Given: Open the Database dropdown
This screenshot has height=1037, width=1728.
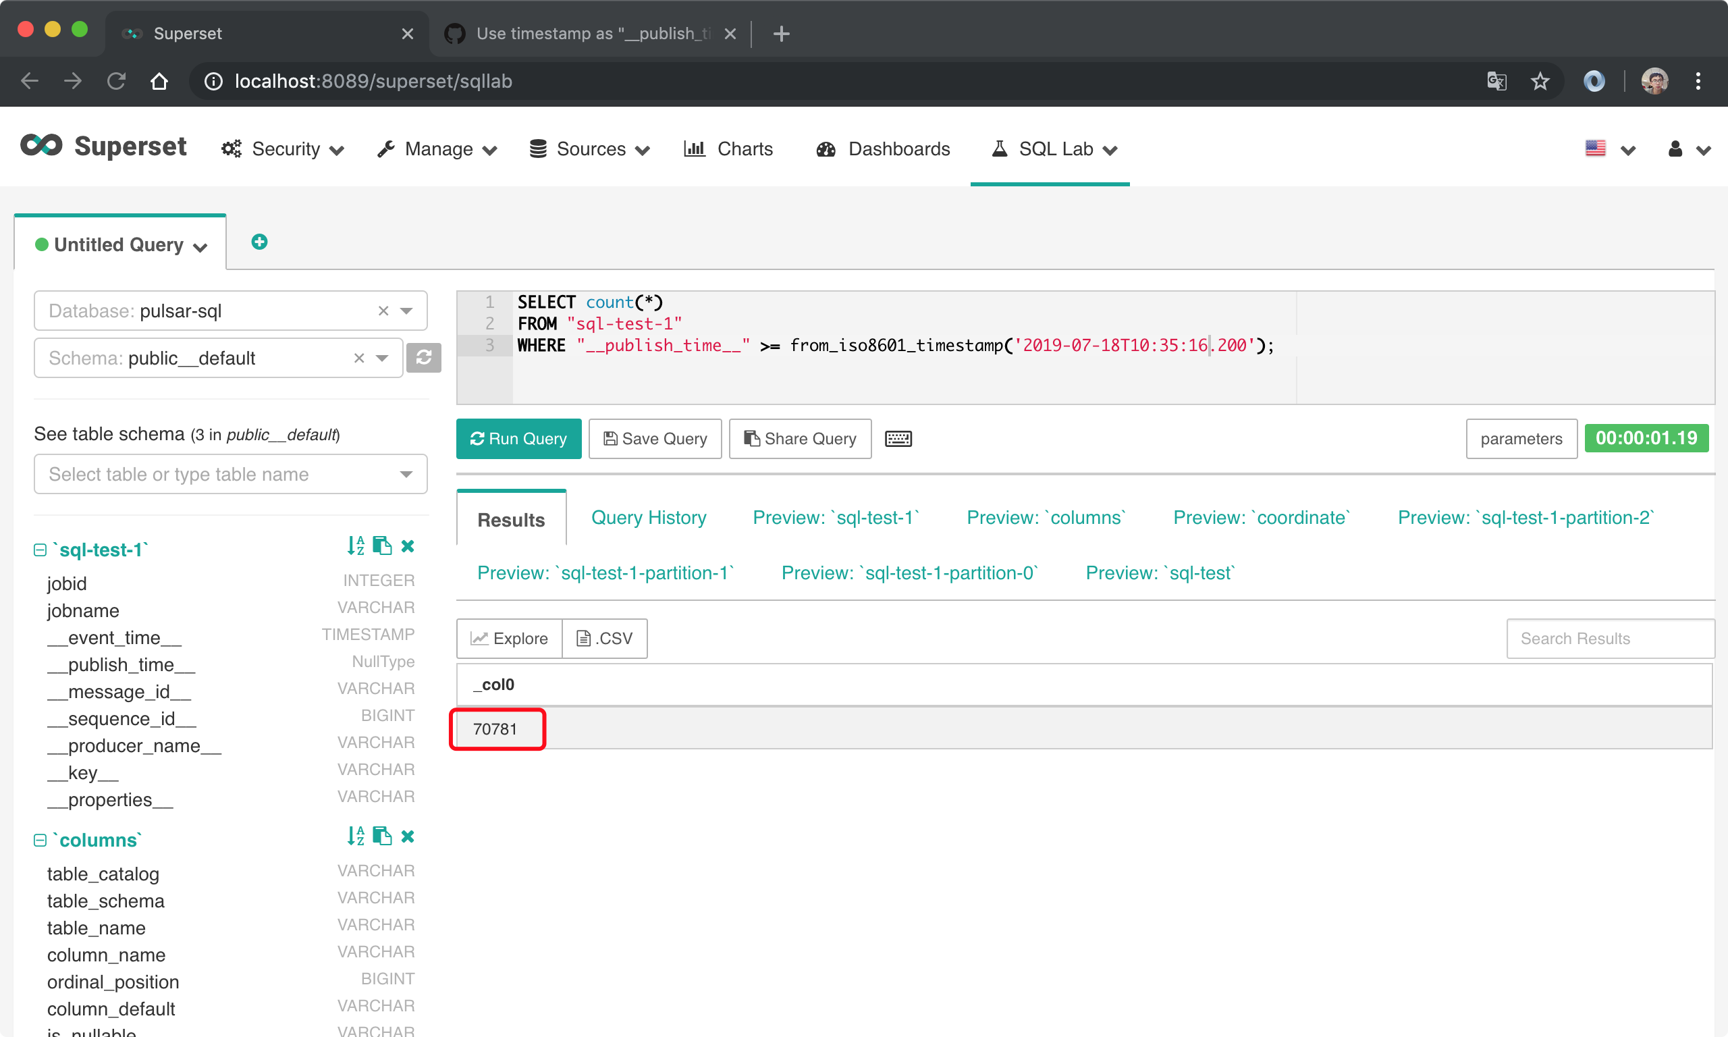Looking at the screenshot, I should click(x=406, y=311).
